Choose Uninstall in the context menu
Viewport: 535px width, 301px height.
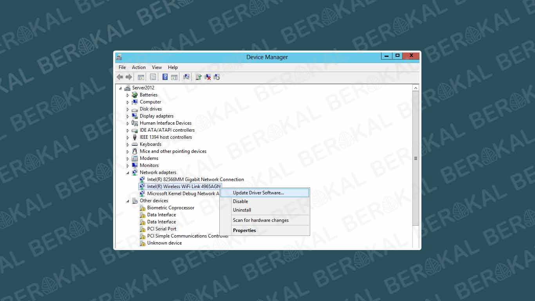(265, 210)
